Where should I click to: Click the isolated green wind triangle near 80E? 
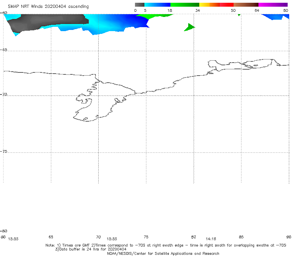[189, 27]
